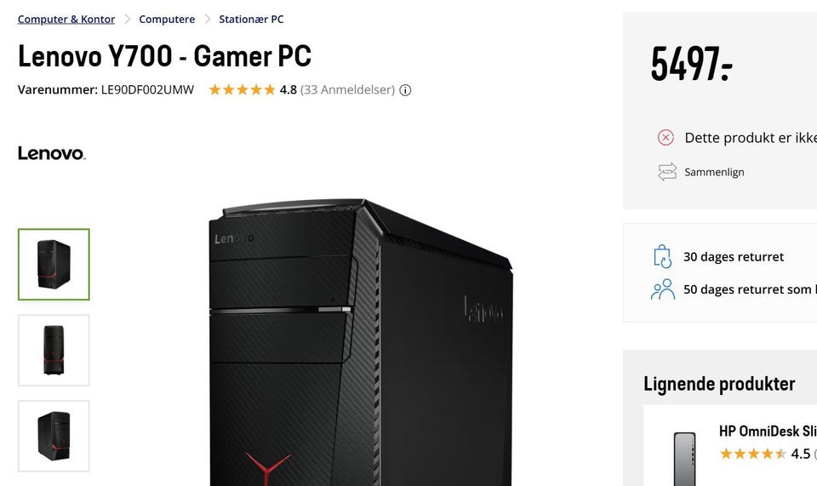Viewport: 817px width, 486px height.
Task: Click chevron after Computer & Kontor breadcrumb
Action: [x=127, y=20]
